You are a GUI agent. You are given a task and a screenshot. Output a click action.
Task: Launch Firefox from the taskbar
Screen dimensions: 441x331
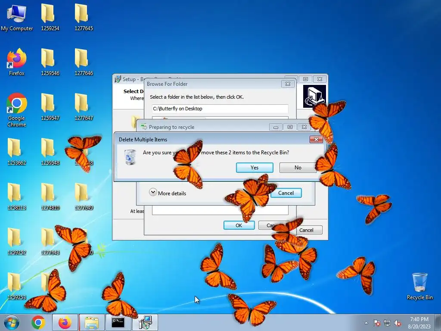[65, 322]
